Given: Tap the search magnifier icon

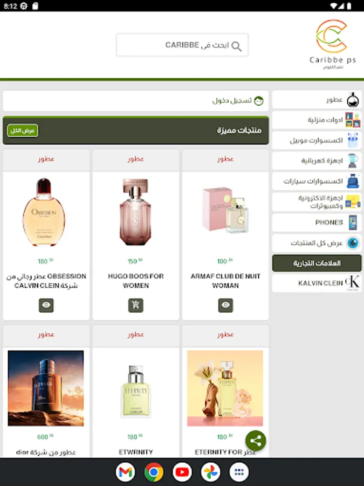Looking at the screenshot, I should click(237, 46).
